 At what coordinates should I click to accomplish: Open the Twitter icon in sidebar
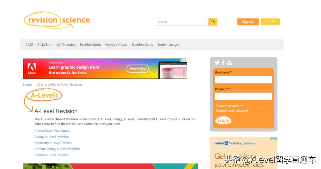click(x=217, y=63)
